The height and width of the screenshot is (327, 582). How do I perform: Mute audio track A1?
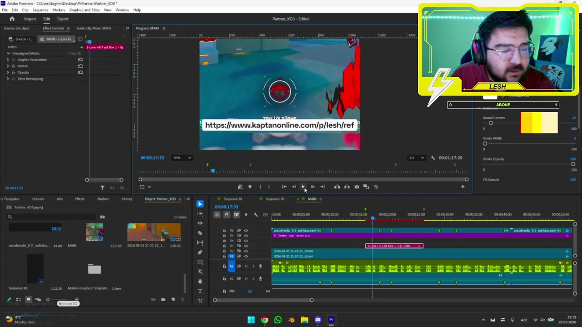[246, 266]
